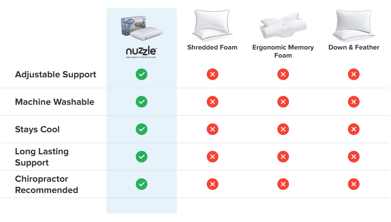Click the Nuzzle logo text

coord(141,51)
